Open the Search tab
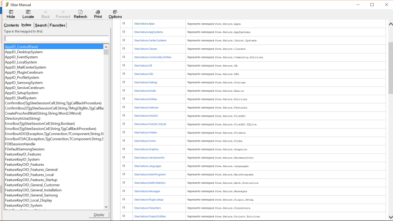This screenshot has height=221, width=393. (41, 25)
